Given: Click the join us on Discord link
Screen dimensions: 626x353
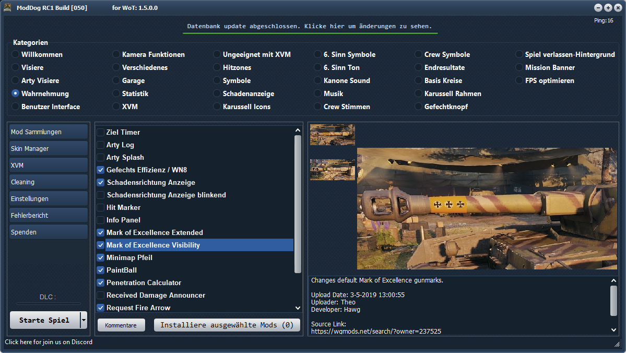Looking at the screenshot, I should point(49,342).
